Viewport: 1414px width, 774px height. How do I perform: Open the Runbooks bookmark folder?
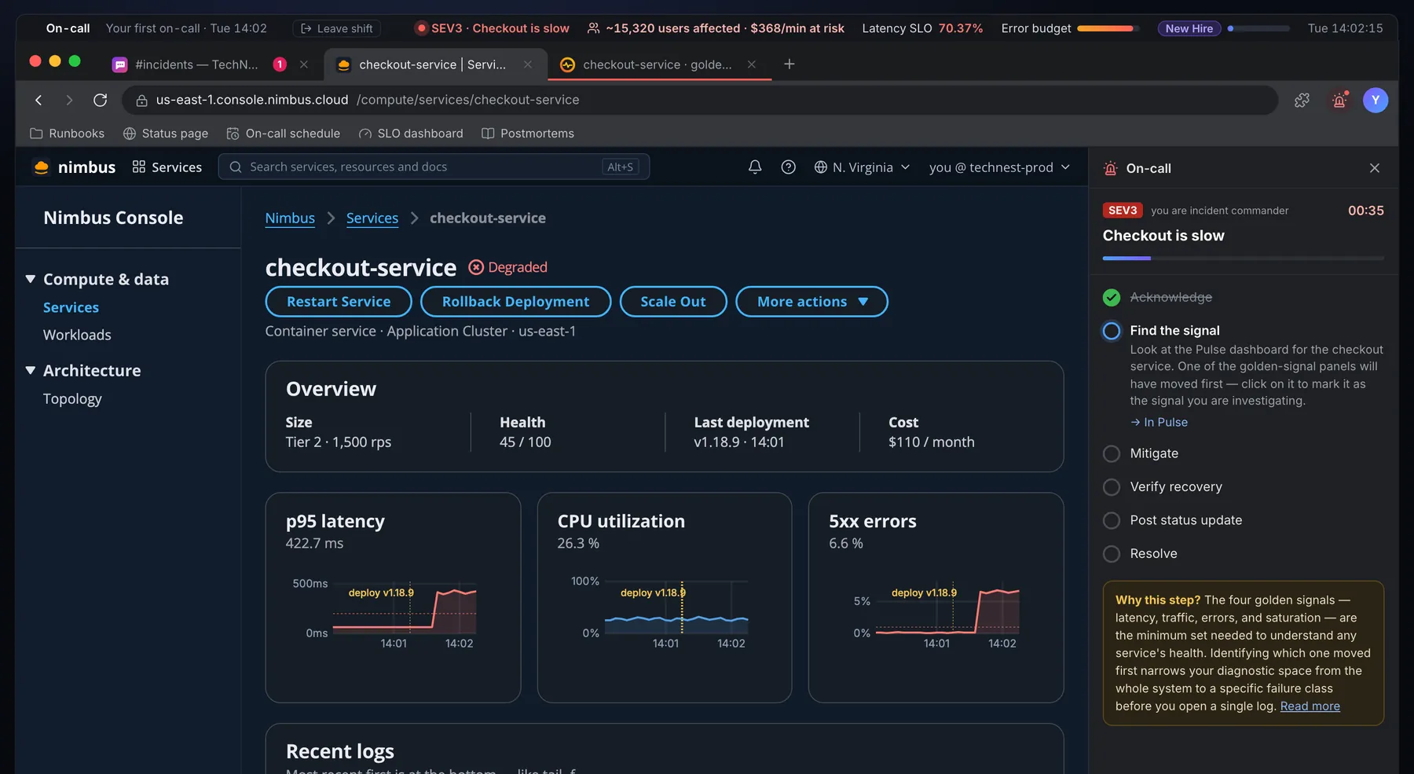pos(68,134)
